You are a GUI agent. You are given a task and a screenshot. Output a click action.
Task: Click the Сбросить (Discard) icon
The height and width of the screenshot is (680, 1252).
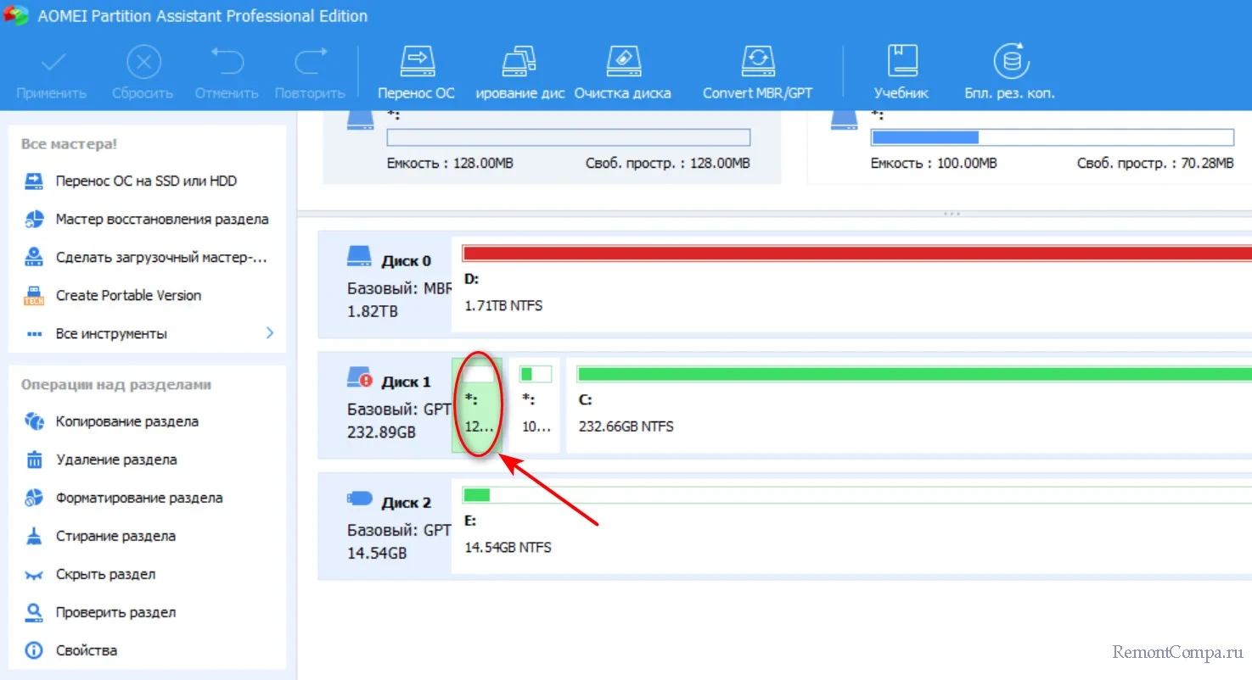pyautogui.click(x=143, y=63)
